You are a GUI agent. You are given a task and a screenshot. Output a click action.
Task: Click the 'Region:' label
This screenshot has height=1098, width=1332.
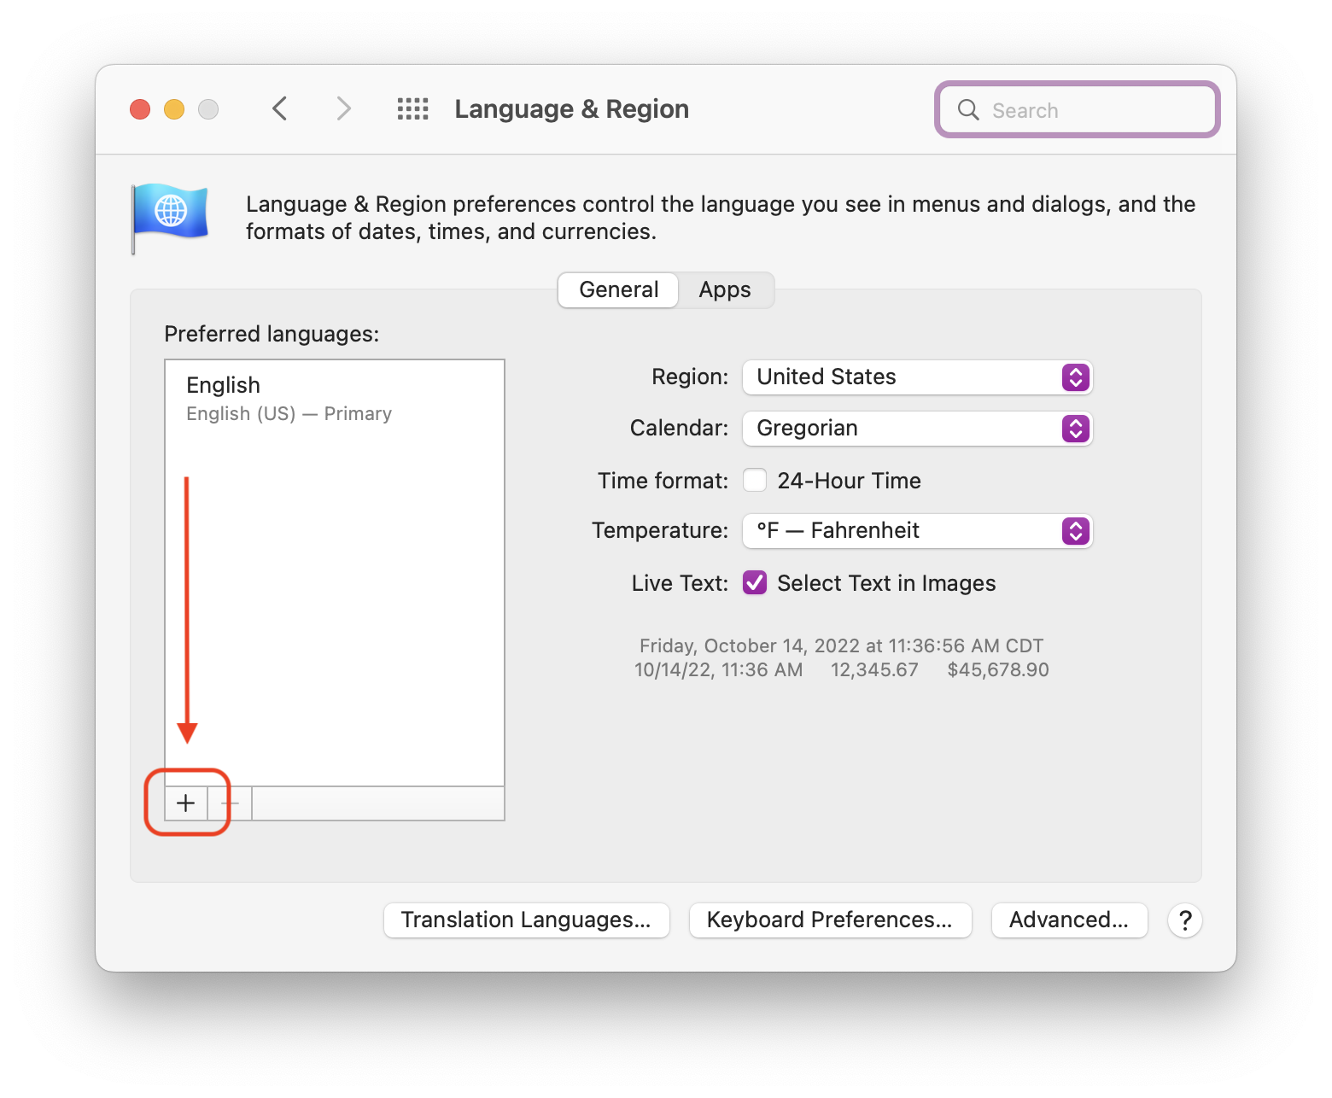[690, 377]
